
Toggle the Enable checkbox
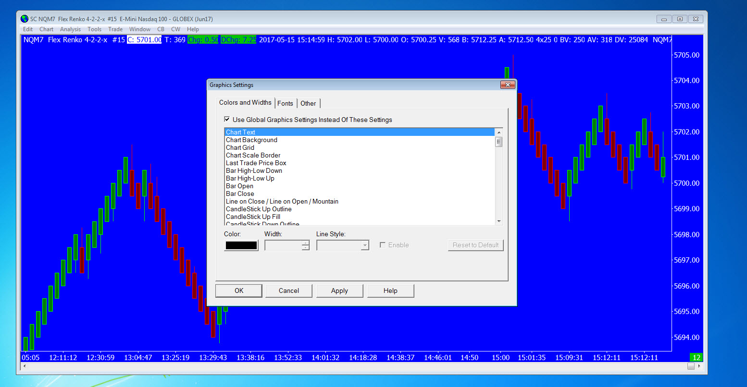point(383,245)
